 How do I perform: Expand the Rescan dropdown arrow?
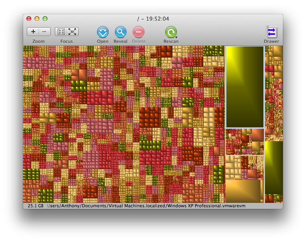pos(176,37)
